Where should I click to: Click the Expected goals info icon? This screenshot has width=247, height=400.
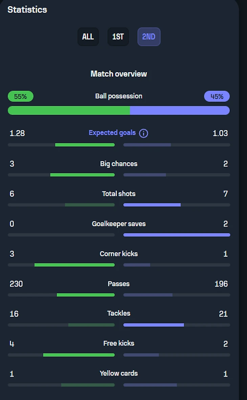tap(143, 133)
